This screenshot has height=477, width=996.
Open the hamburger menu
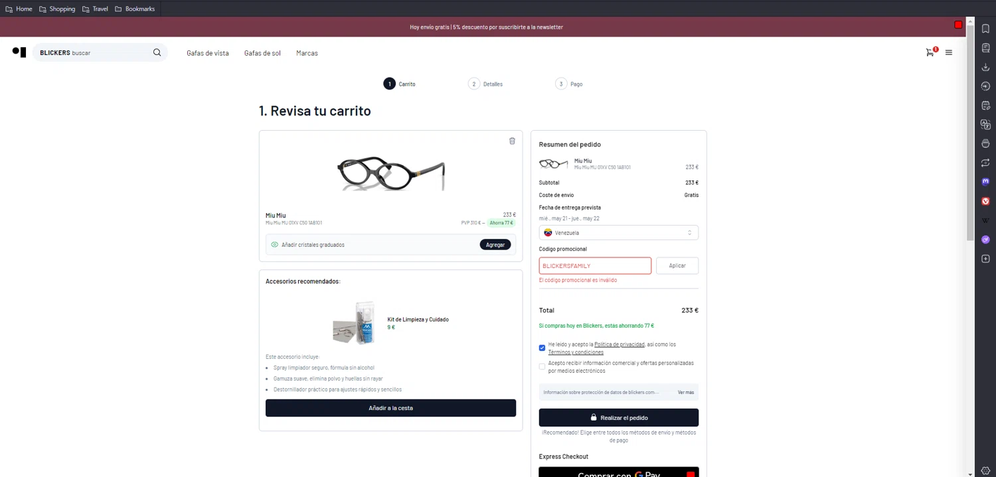(x=949, y=52)
